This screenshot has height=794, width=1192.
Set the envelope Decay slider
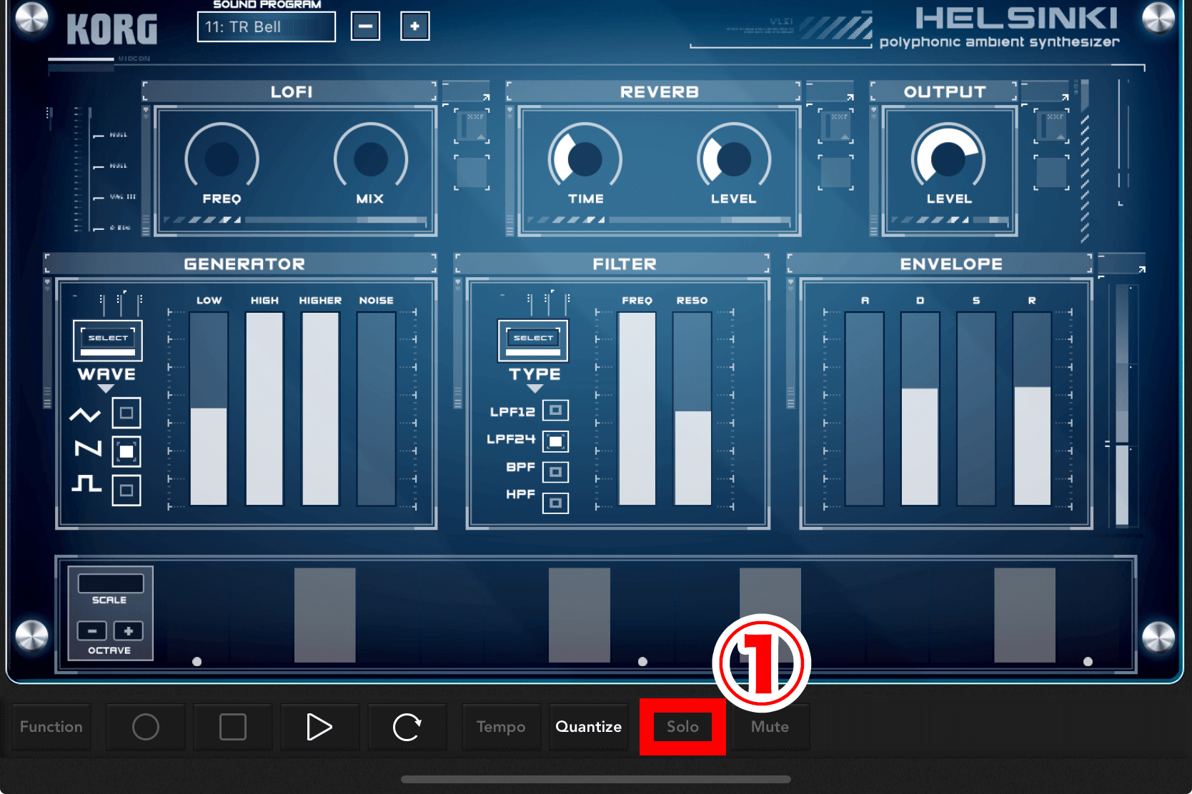point(920,409)
